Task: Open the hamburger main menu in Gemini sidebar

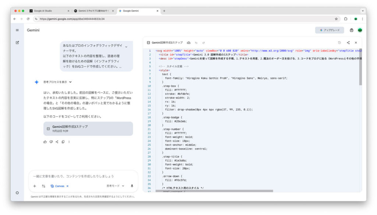Action: tap(17, 30)
